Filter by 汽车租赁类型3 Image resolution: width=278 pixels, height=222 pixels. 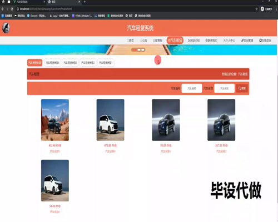coord(70,63)
